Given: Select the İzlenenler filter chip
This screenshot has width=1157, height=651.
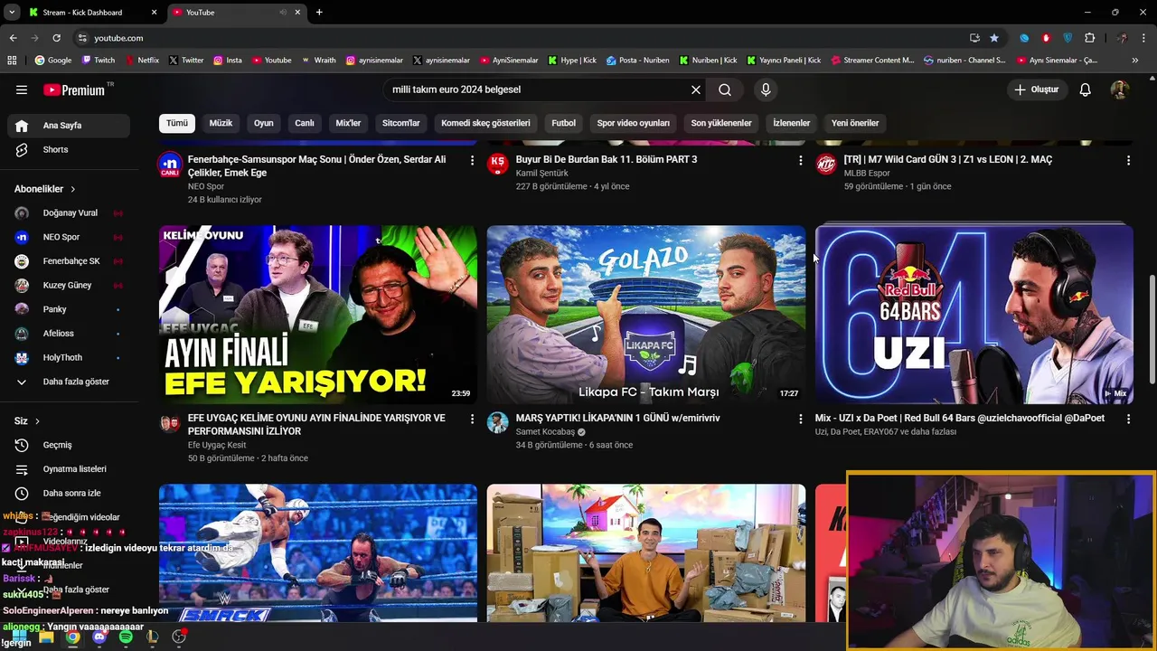Looking at the screenshot, I should (x=792, y=123).
